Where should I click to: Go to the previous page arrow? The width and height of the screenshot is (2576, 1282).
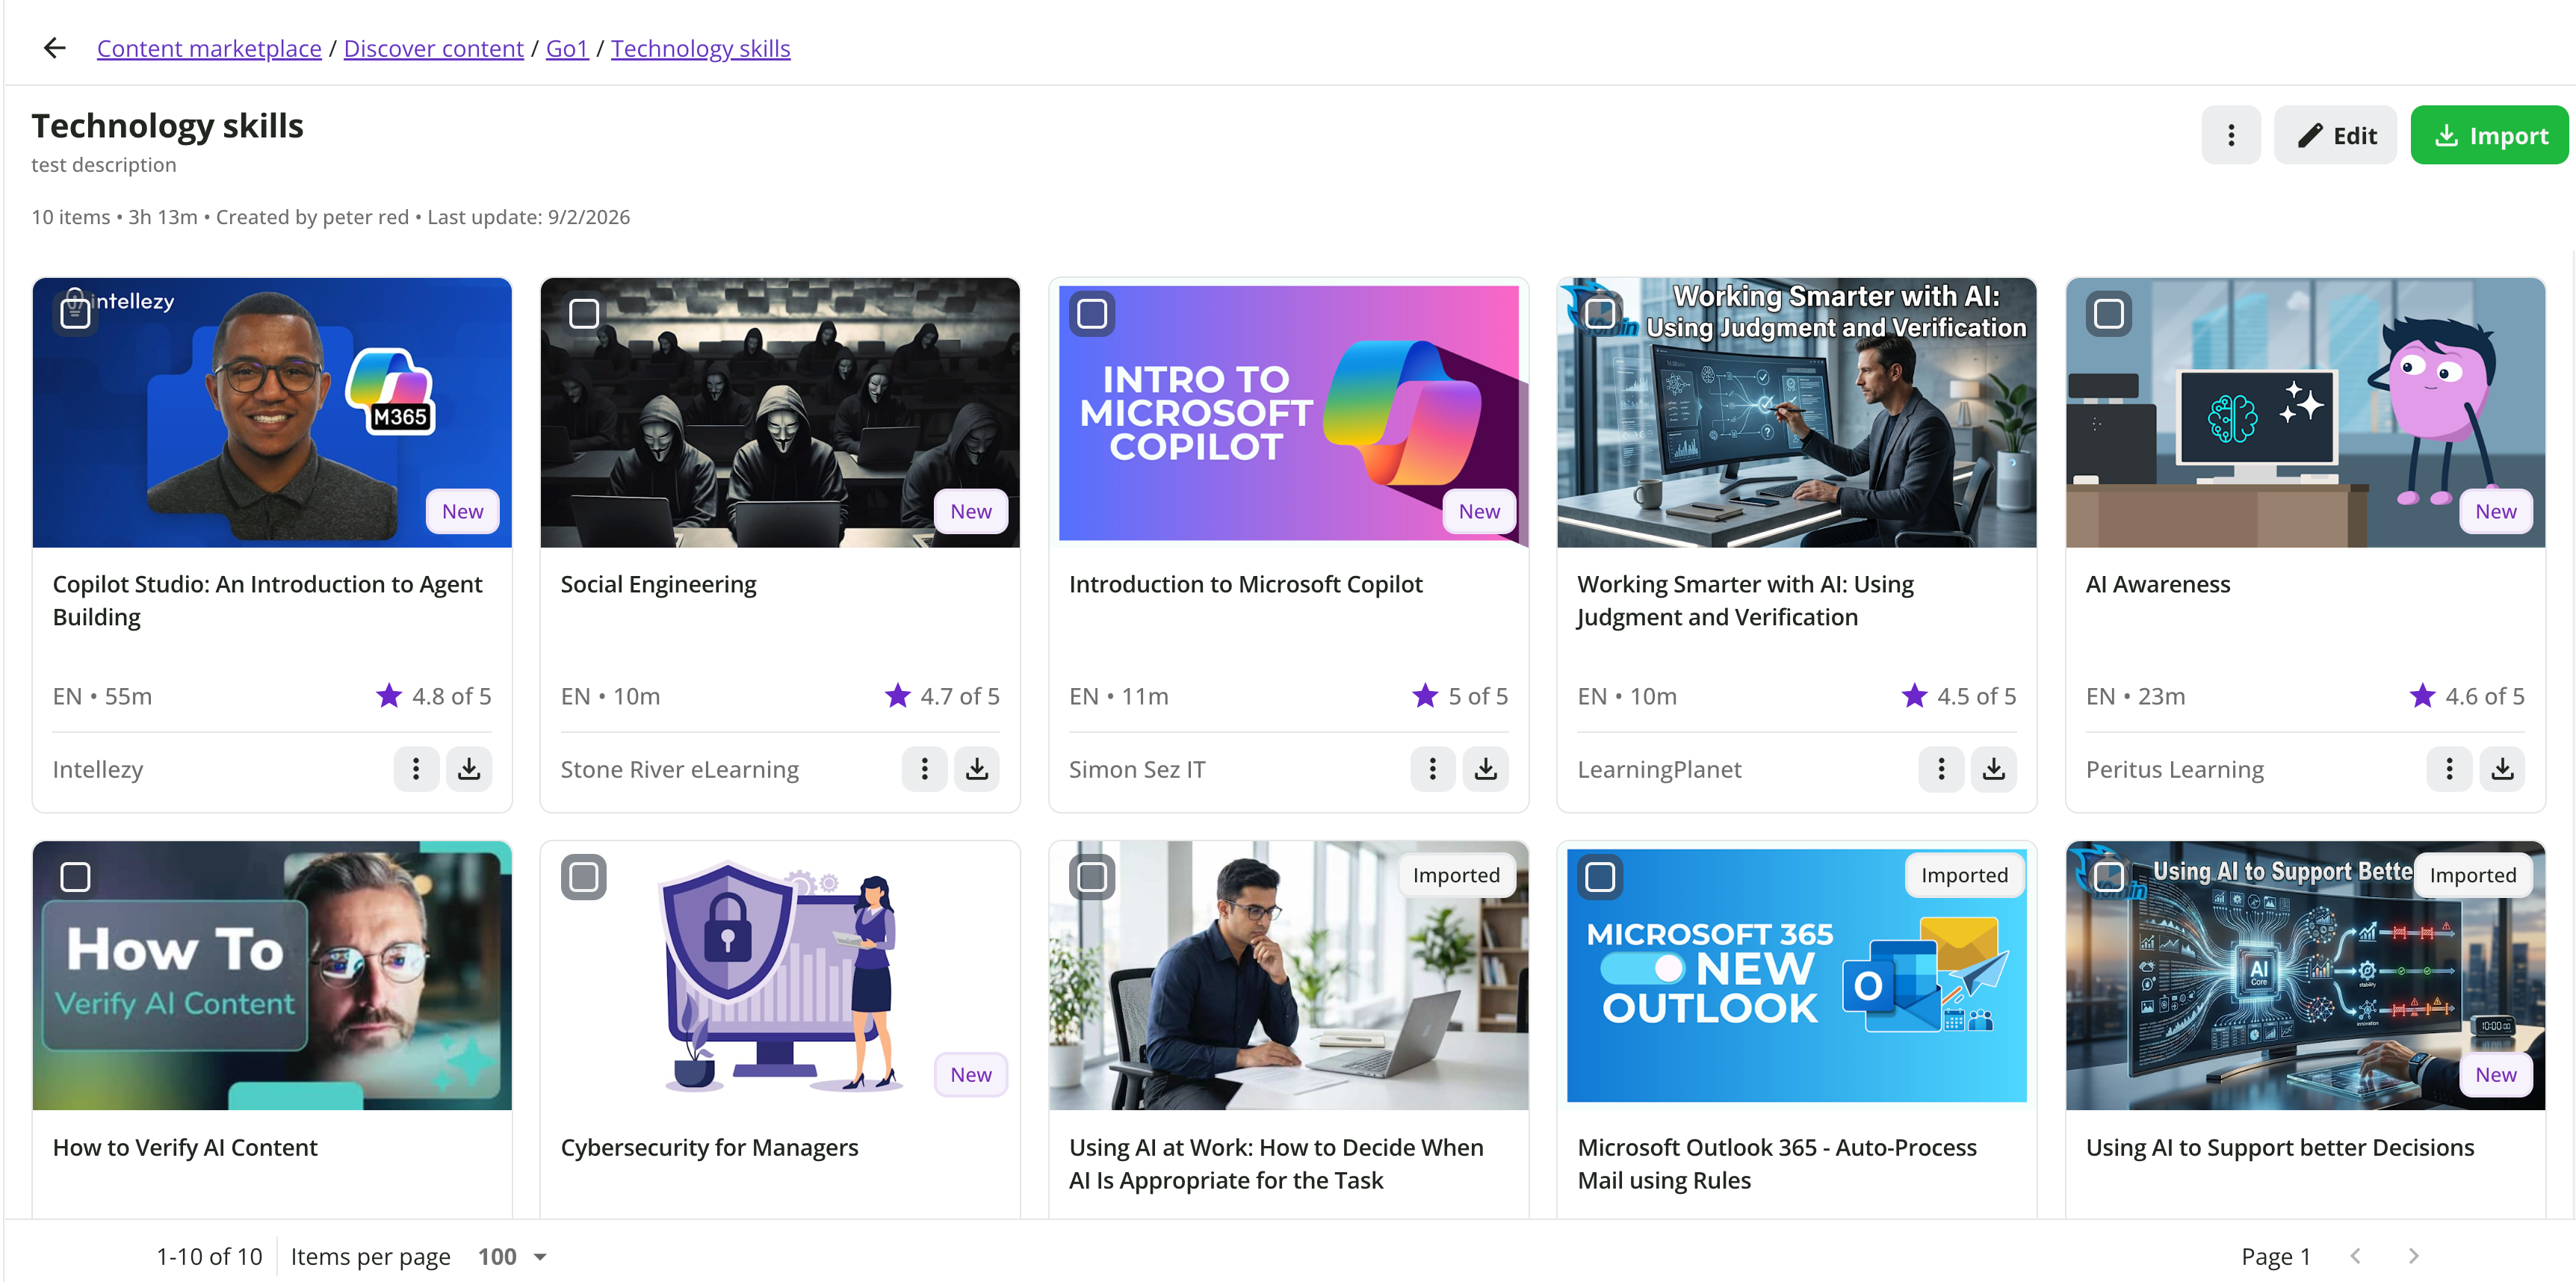click(x=2356, y=1256)
